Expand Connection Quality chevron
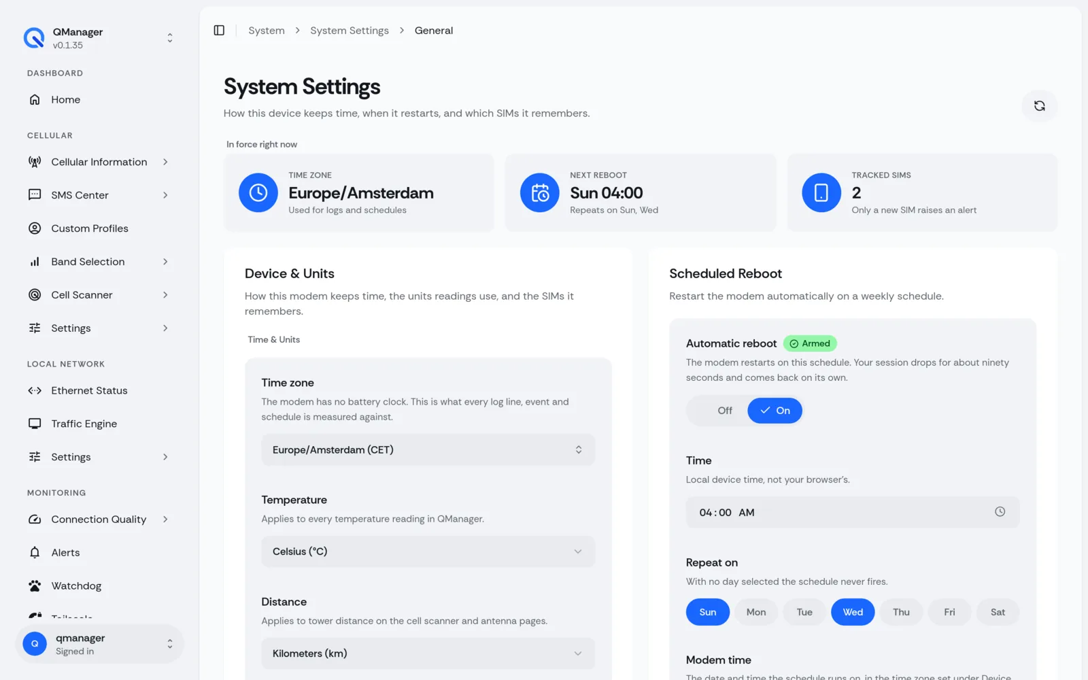The height and width of the screenshot is (680, 1088). coord(165,520)
